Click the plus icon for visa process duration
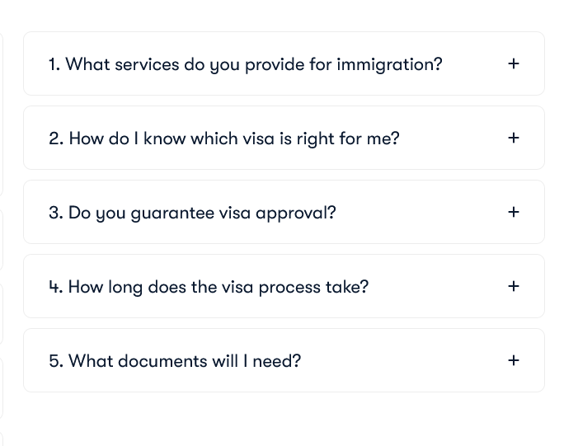Image resolution: width=578 pixels, height=446 pixels. [x=513, y=286]
